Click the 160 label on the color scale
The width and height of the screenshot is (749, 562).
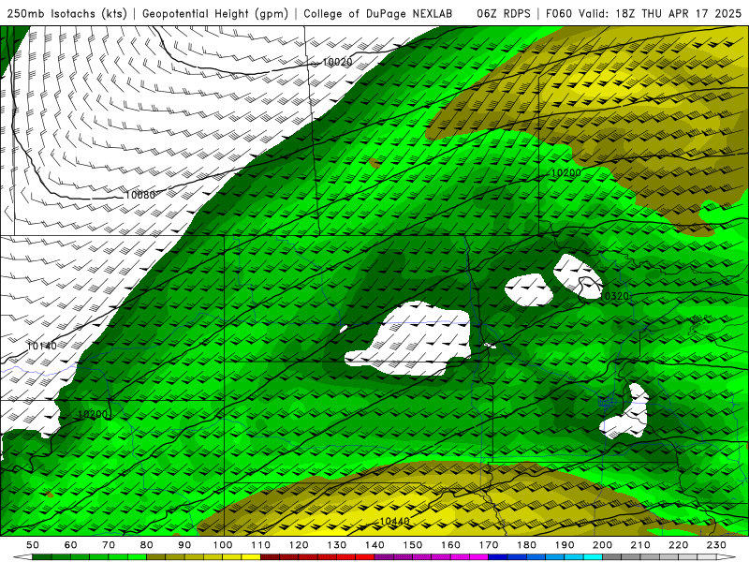point(450,545)
